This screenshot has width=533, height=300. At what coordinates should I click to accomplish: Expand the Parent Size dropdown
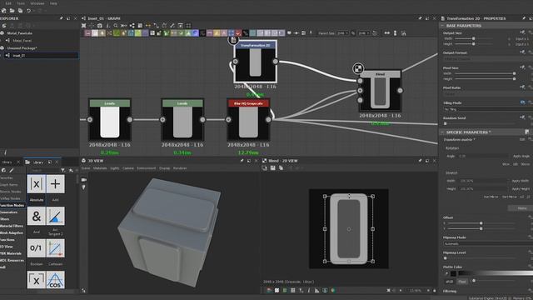pos(342,33)
